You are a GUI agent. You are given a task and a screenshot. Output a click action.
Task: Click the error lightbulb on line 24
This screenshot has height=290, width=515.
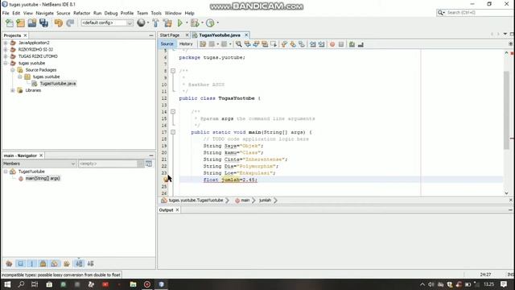click(x=166, y=180)
